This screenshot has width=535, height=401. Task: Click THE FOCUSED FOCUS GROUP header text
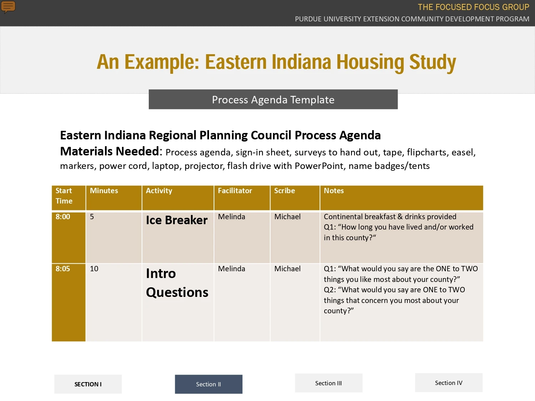(473, 7)
